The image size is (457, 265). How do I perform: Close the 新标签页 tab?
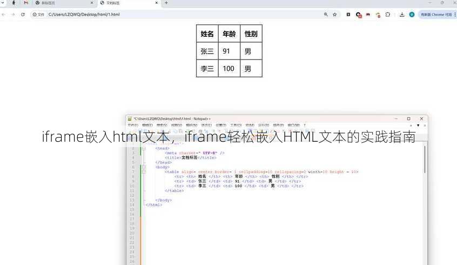(92, 3)
